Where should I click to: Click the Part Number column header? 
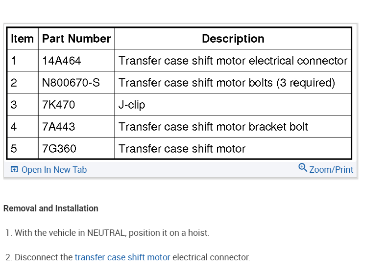point(76,39)
